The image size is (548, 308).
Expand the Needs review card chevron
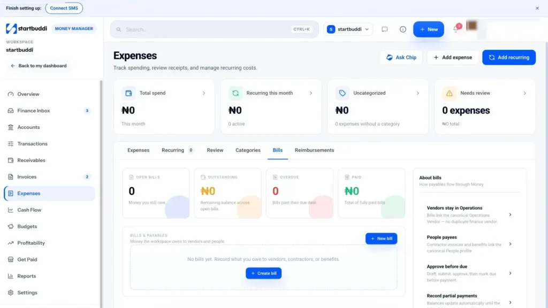pos(524,93)
